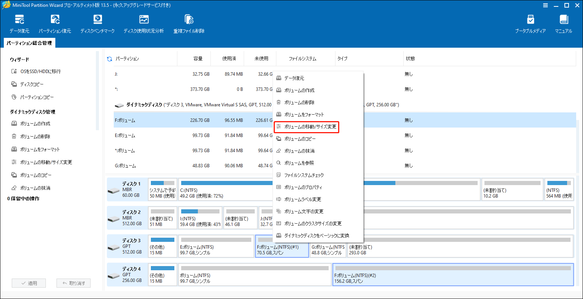Click the 取り消し button
Image resolution: width=583 pixels, height=299 pixels.
[74, 283]
